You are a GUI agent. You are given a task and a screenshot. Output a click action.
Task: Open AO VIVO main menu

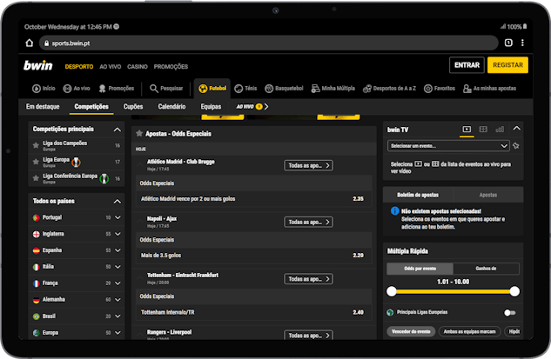tap(110, 67)
